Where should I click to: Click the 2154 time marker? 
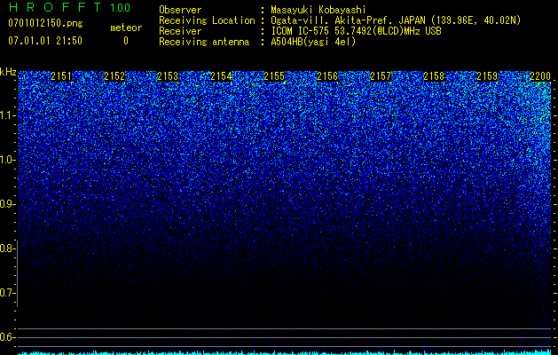tap(221, 76)
